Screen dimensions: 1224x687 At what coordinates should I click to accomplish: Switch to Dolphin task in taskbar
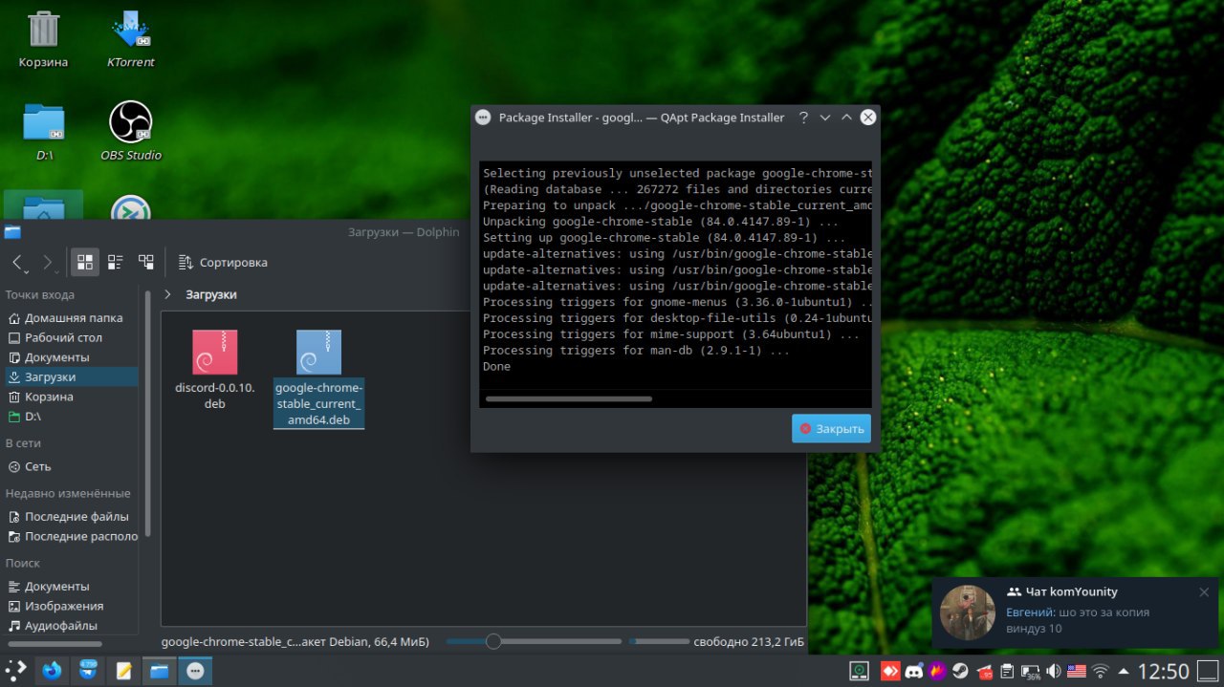tap(159, 671)
